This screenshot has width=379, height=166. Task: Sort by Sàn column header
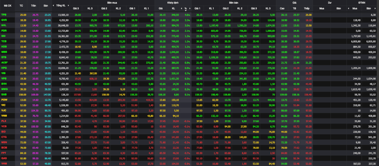[x=46, y=5]
